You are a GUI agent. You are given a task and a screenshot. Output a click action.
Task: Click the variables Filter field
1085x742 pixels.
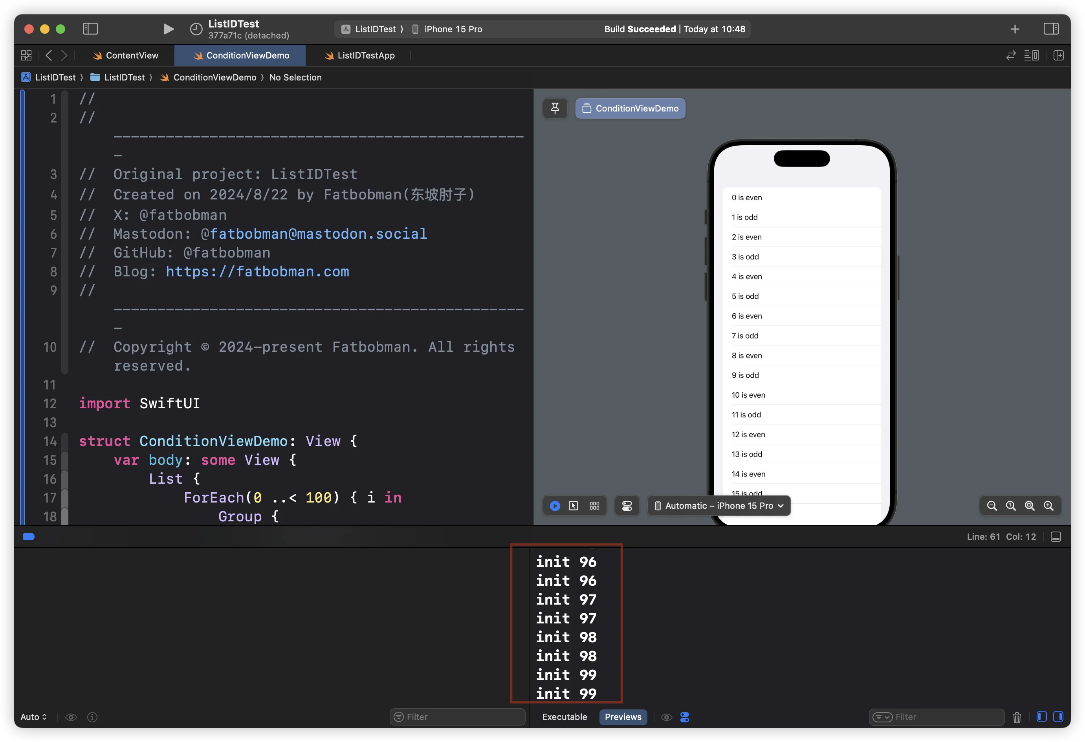point(458,717)
